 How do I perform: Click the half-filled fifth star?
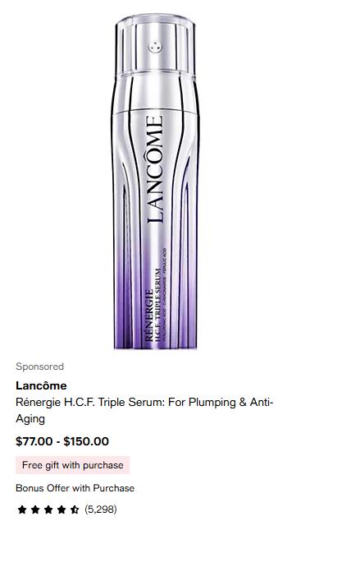pyautogui.click(x=75, y=509)
